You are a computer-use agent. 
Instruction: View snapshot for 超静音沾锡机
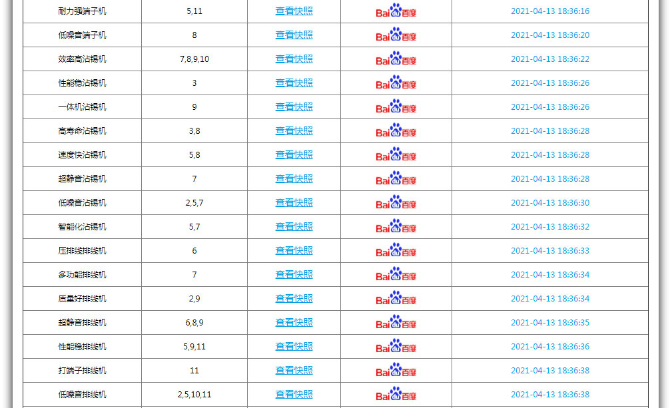point(294,178)
